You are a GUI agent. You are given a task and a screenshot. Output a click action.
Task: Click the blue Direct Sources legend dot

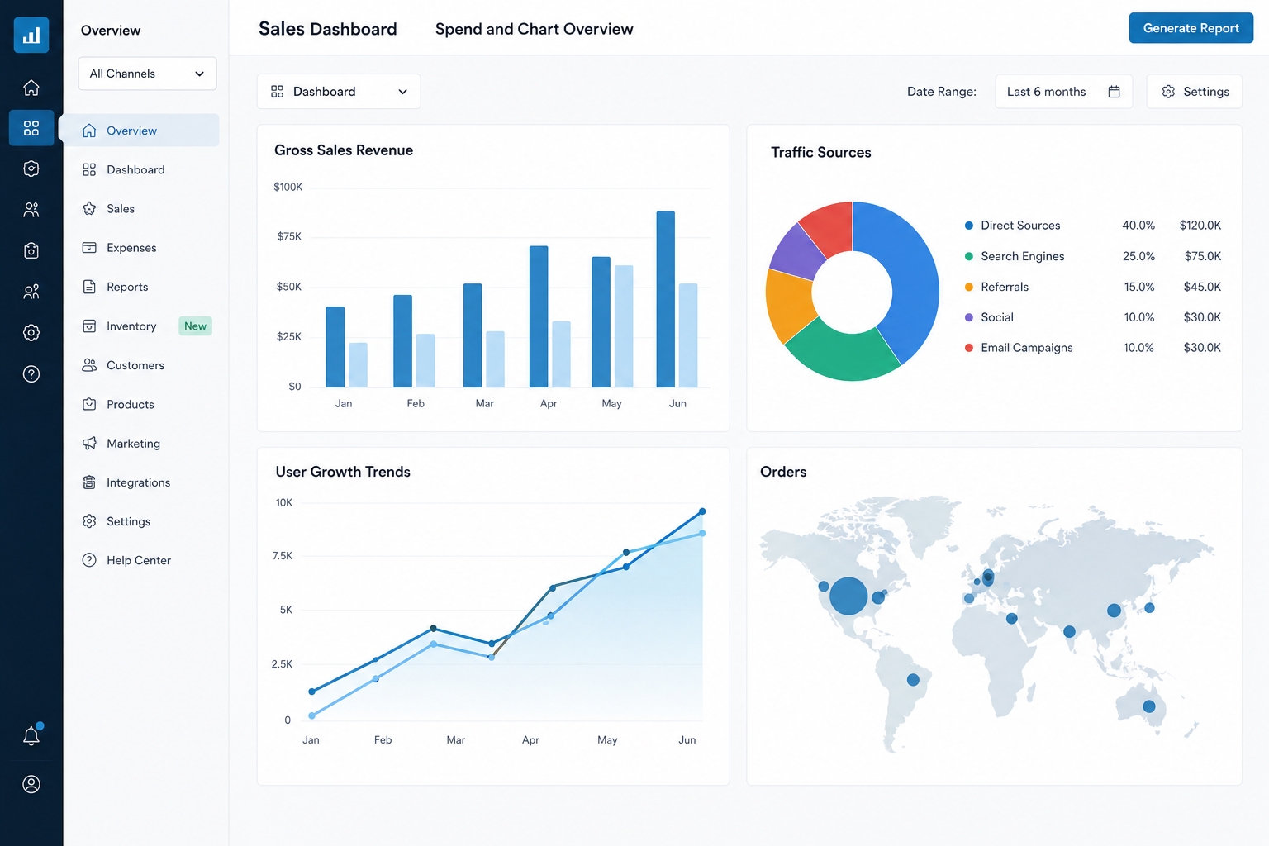pyautogui.click(x=969, y=226)
